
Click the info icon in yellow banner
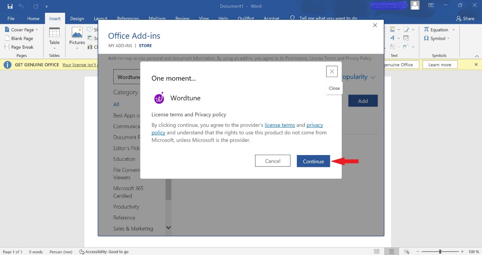click(7, 65)
